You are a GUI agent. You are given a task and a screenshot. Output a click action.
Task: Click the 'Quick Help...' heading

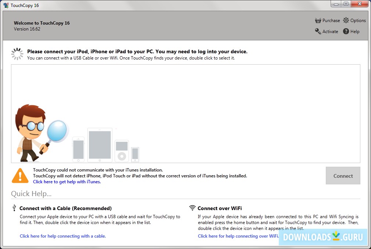(x=31, y=194)
